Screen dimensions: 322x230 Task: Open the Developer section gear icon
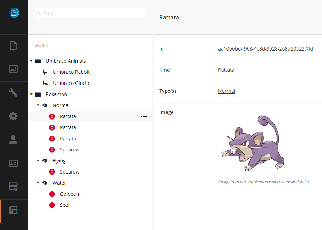click(x=13, y=116)
